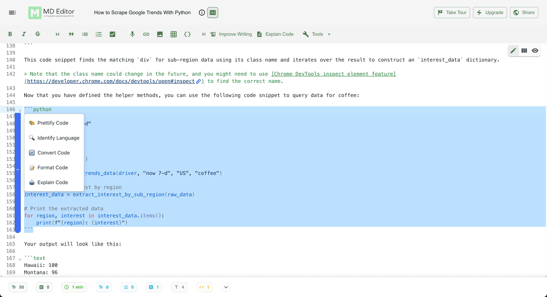This screenshot has height=297, width=547.
Task: Insert a link using toolbar
Action: 146,34
